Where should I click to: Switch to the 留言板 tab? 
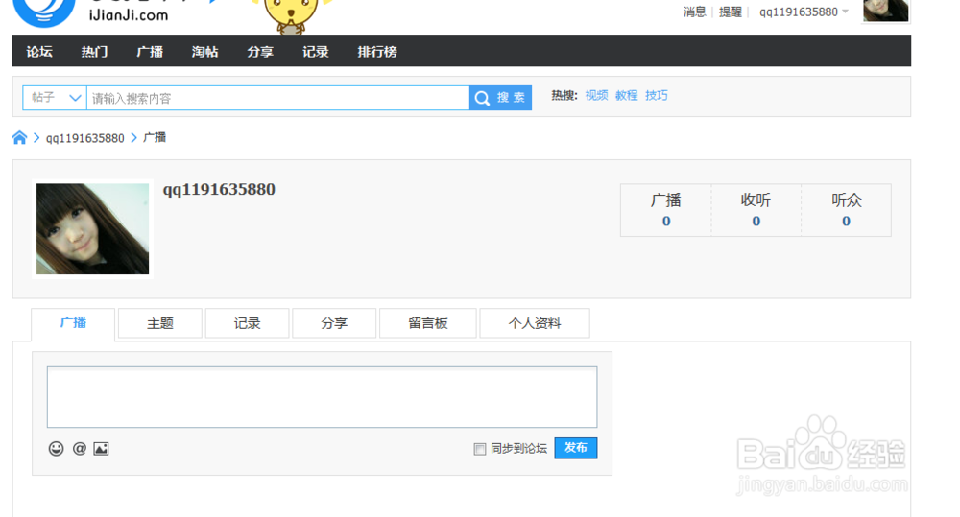[427, 323]
